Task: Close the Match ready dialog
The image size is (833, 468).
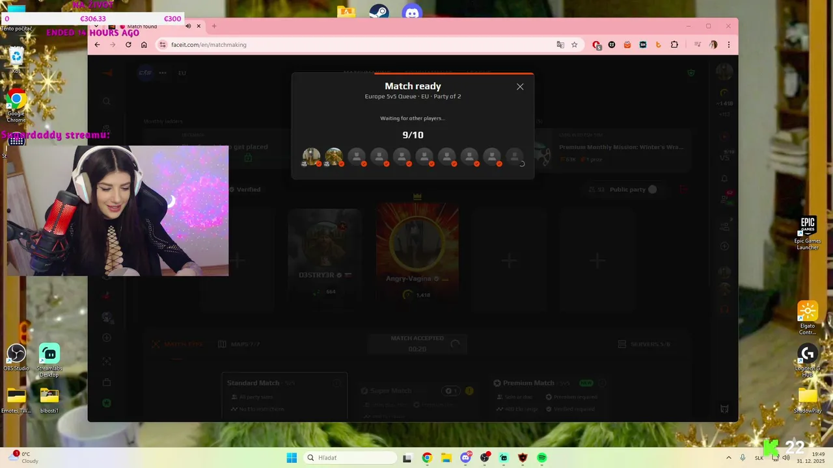Action: [520, 86]
